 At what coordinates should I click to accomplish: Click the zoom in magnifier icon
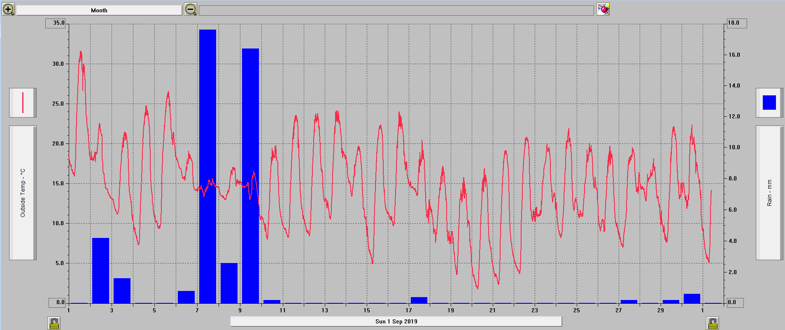tap(8, 9)
